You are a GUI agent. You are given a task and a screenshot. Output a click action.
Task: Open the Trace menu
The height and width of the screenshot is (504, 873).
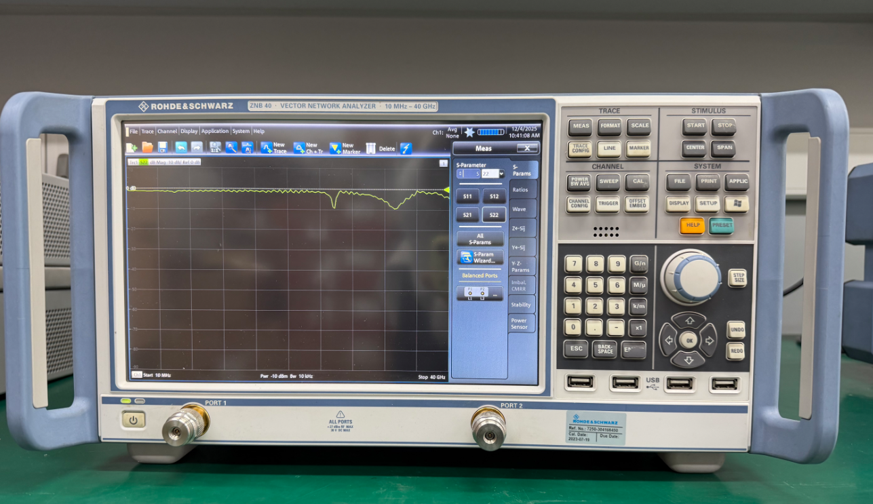tap(147, 131)
